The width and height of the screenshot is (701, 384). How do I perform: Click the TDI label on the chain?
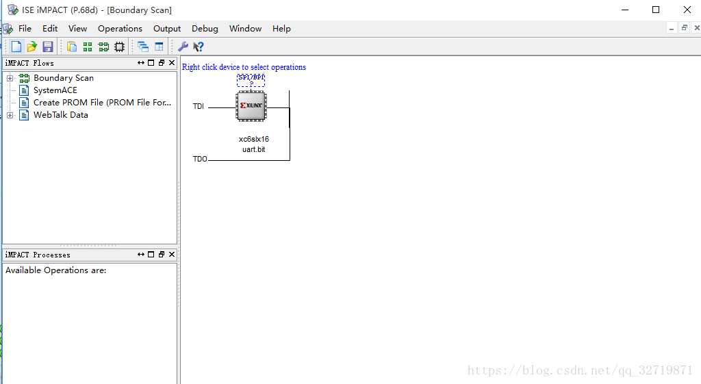tap(199, 106)
